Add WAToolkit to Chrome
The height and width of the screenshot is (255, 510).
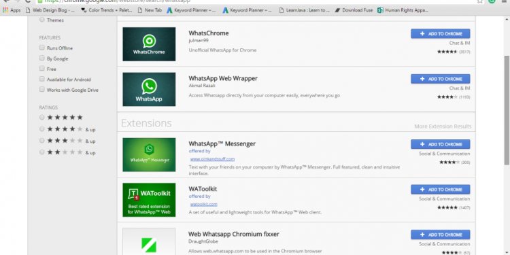tap(441, 190)
